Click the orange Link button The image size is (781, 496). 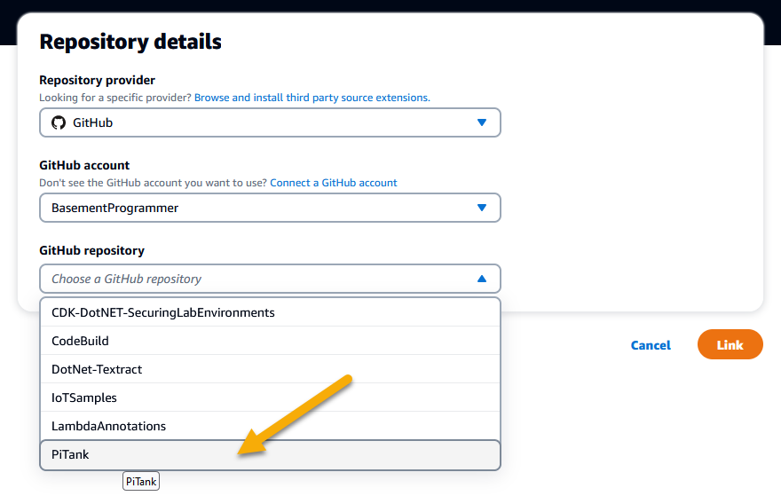point(730,344)
